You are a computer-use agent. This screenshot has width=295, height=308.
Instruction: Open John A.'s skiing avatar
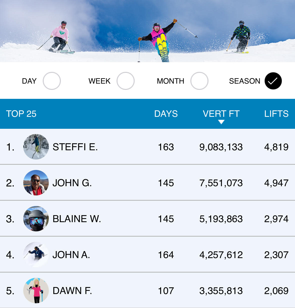pos(36,255)
